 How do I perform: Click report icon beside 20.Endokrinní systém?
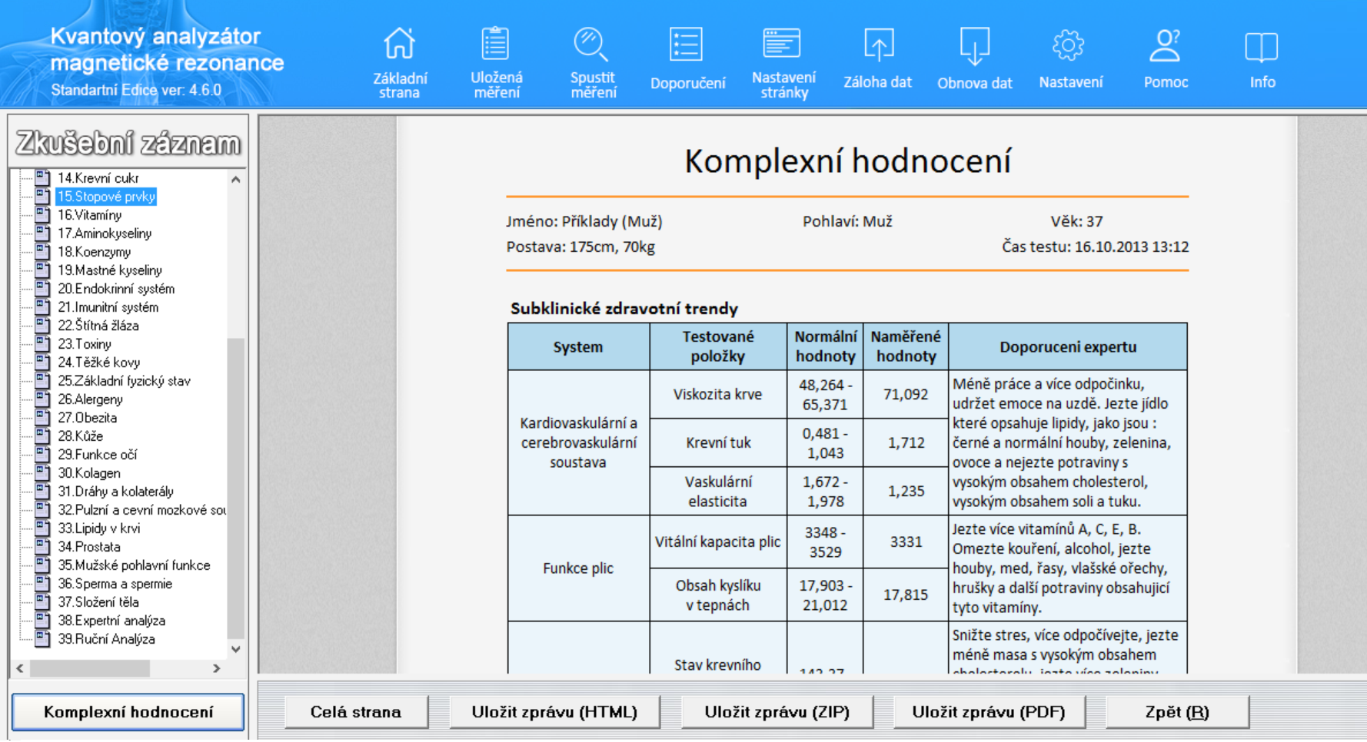pos(43,289)
